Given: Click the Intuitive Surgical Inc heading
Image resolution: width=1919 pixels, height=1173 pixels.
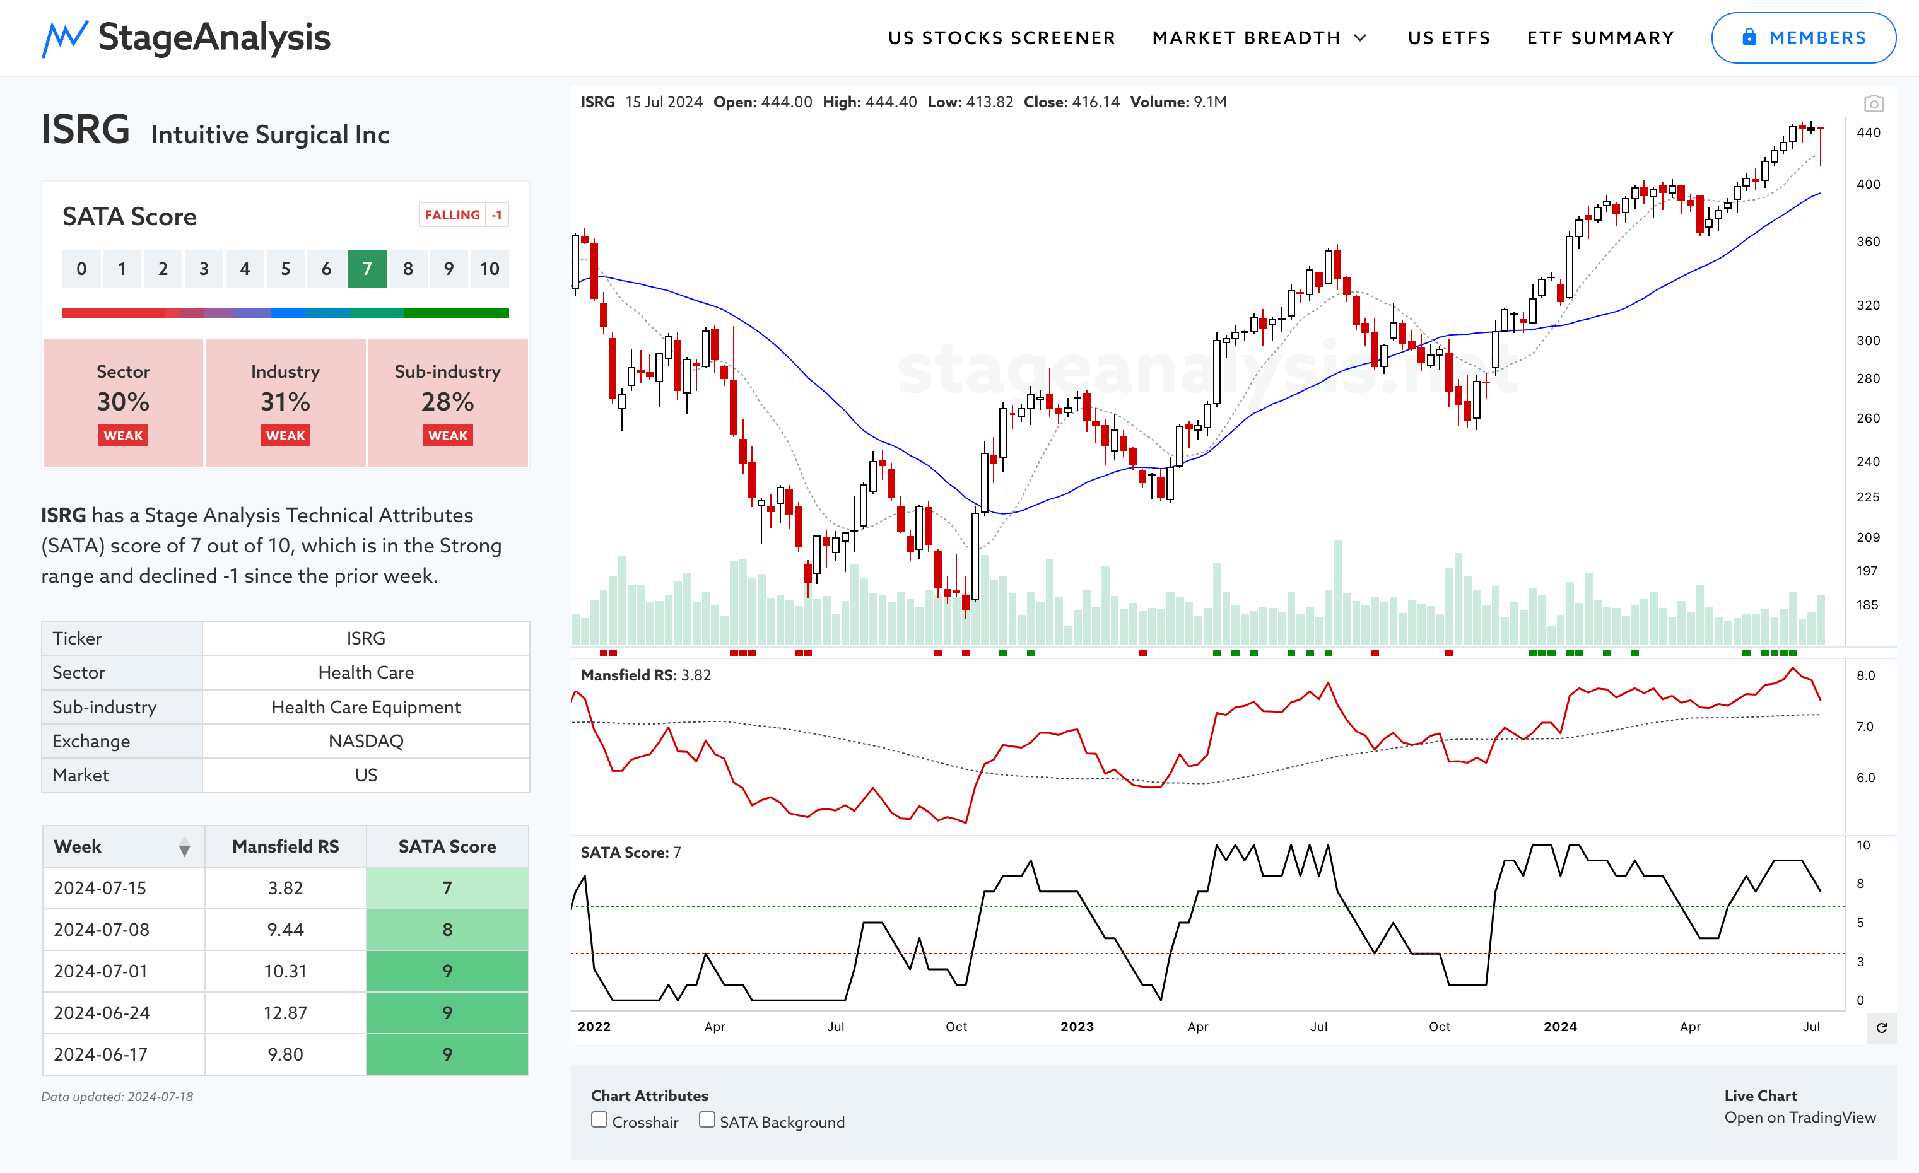Looking at the screenshot, I should click(x=270, y=135).
